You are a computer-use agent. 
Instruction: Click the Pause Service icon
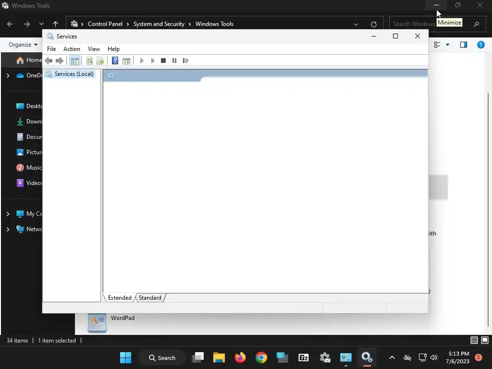174,61
